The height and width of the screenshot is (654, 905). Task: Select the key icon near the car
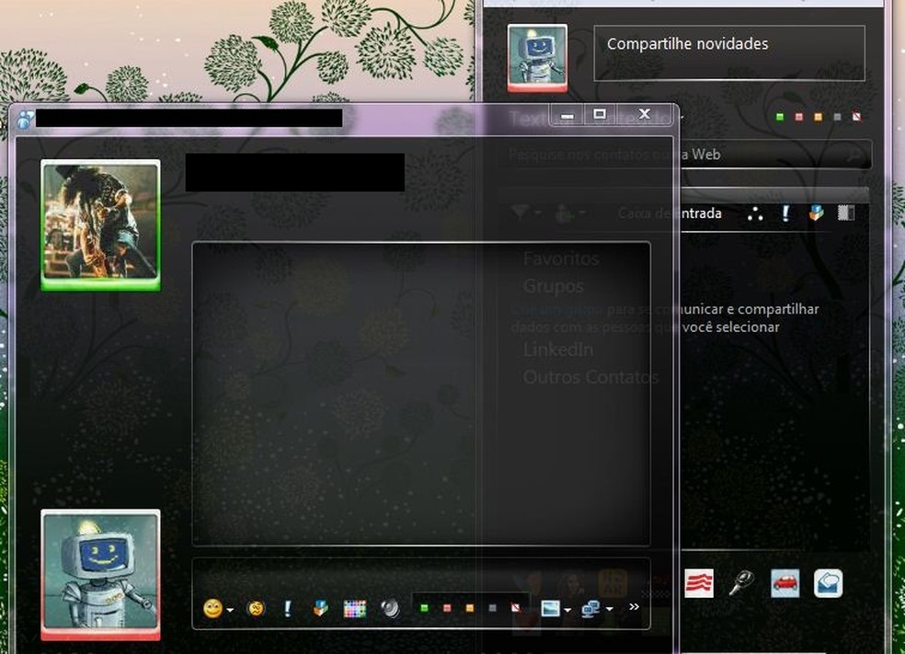pos(742,582)
